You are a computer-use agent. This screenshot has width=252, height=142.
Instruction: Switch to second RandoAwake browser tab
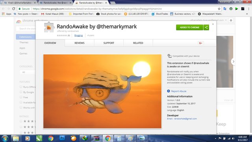coord(56,3)
